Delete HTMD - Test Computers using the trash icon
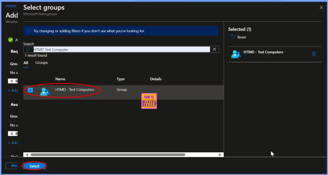 [314, 54]
